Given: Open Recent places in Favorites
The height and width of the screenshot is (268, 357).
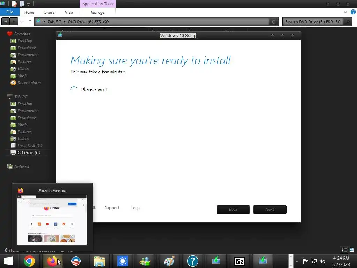Looking at the screenshot, I should click(x=26, y=83).
